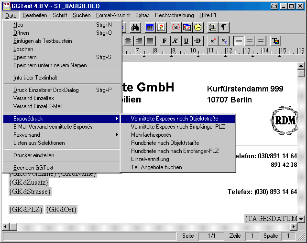The height and width of the screenshot is (243, 307).
Task: Choose Listen aus Selektionen
Action: pos(62,143)
